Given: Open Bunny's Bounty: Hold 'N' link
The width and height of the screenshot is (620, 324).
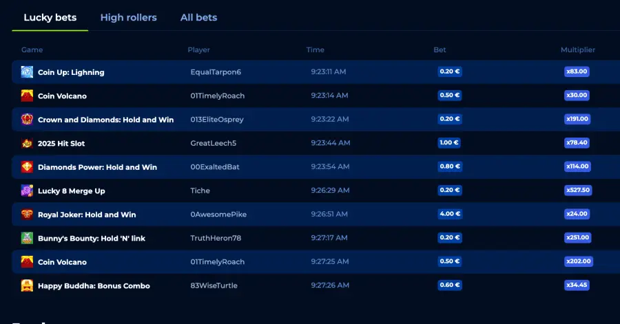Looking at the screenshot, I should coord(92,239).
